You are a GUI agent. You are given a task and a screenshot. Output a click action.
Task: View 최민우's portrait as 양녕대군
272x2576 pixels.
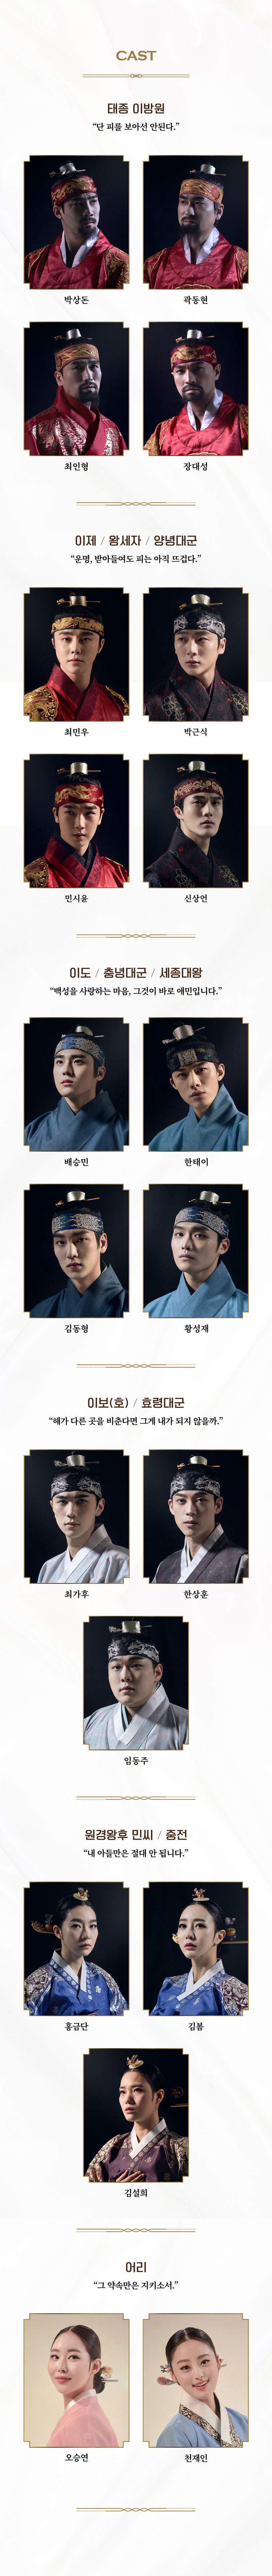tap(76, 654)
